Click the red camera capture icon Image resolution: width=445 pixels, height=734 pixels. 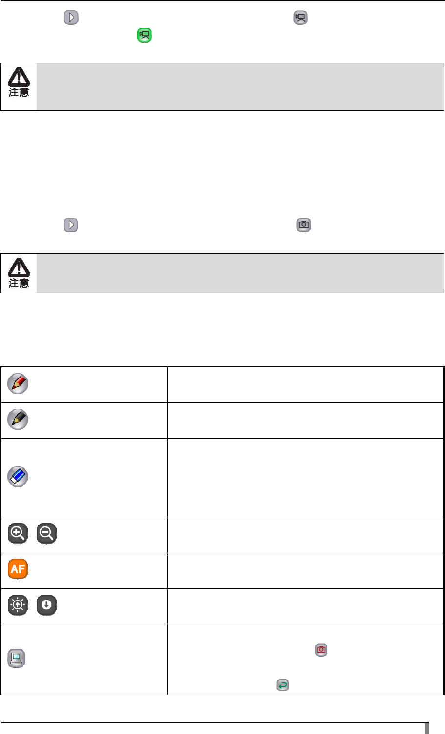pos(321,650)
